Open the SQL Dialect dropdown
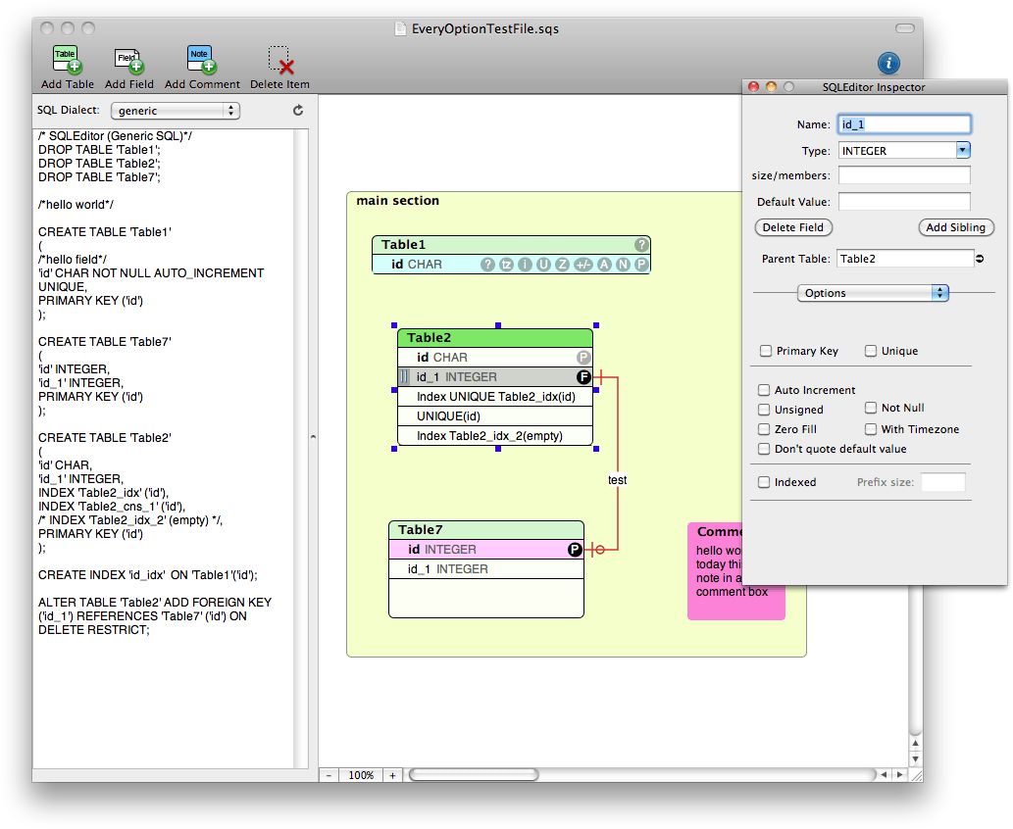The height and width of the screenshot is (829, 1013). (x=175, y=111)
